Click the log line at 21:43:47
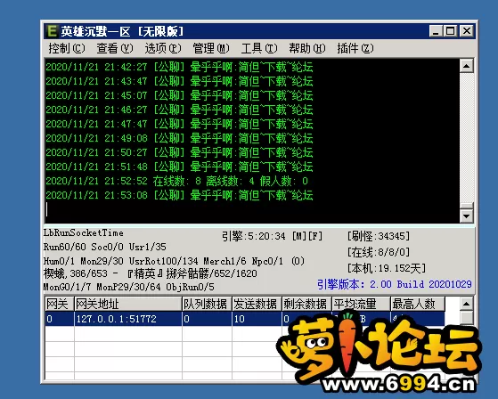498x399 pixels. click(179, 81)
